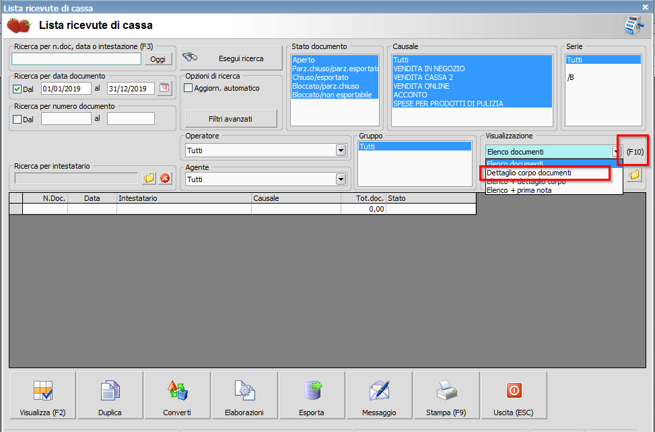Click the Converti button
Image resolution: width=655 pixels, height=432 pixels.
(177, 395)
